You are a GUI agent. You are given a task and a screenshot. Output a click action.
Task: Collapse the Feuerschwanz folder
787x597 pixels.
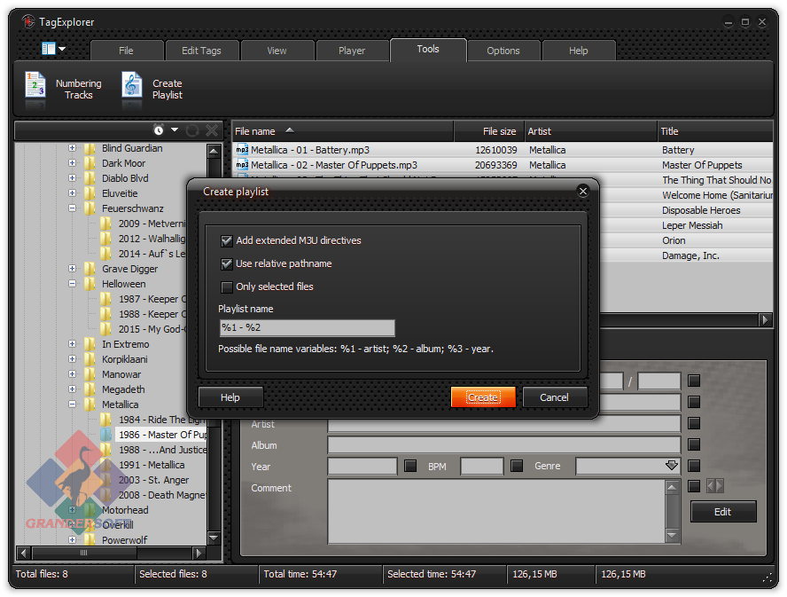tap(73, 208)
